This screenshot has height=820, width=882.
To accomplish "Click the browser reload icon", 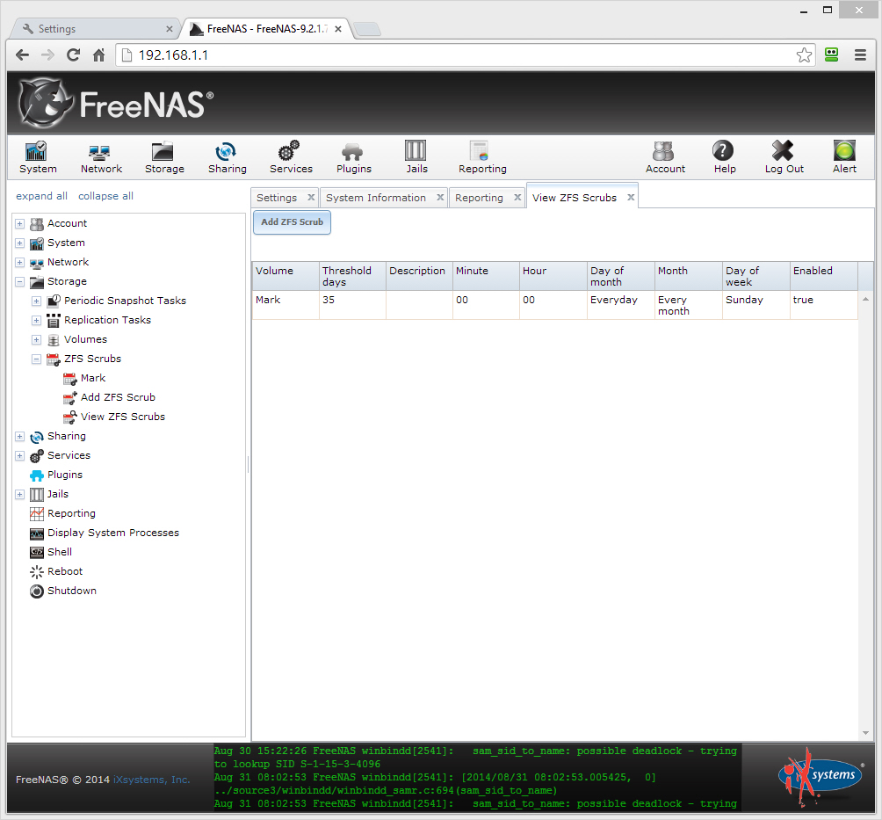I will point(73,55).
